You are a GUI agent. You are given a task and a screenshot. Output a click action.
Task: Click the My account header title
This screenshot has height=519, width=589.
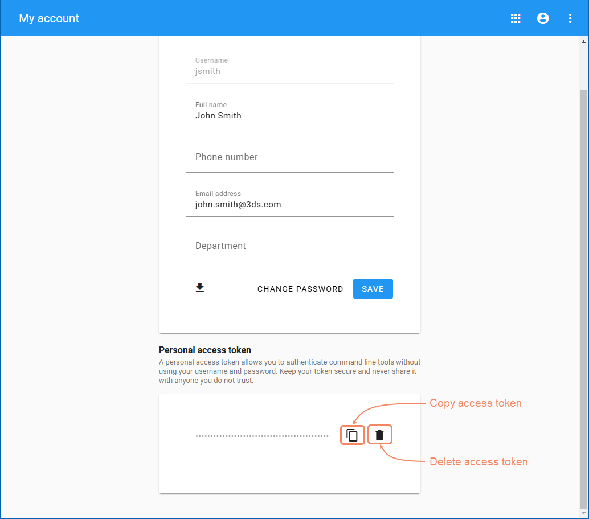pyautogui.click(x=50, y=18)
